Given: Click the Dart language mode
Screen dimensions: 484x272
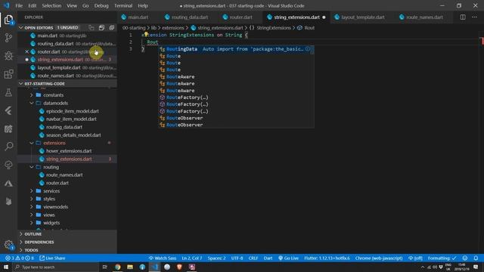Looking at the screenshot, I should click(x=268, y=258).
